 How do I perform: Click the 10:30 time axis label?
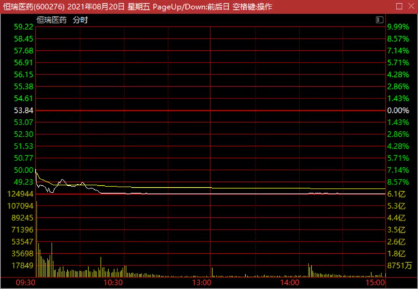[x=113, y=282]
